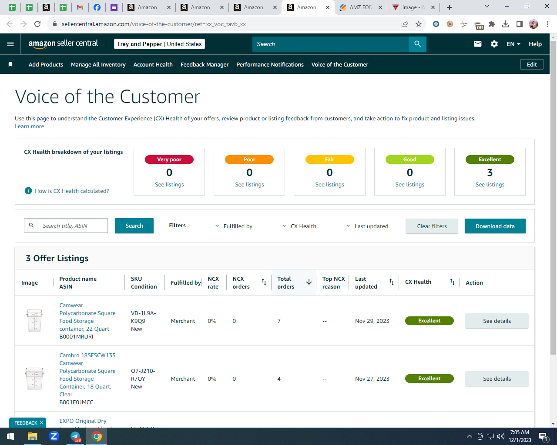The image size is (557, 445).
Task: Open Telegram from the taskbar
Action: tap(75, 436)
